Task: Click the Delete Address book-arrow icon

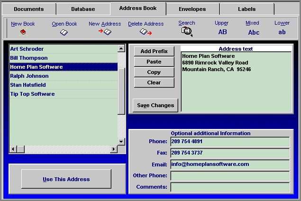Action: tap(146, 32)
